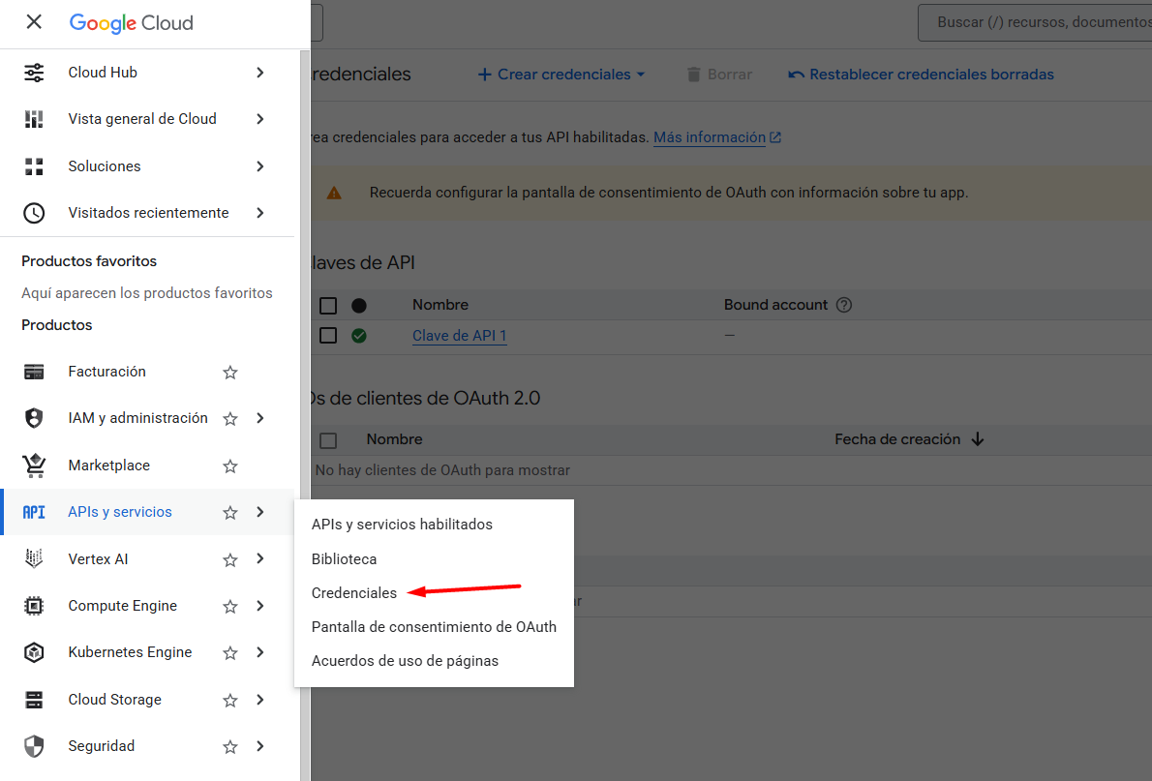
Task: Open the Clave de API 1 link
Action: coord(459,336)
